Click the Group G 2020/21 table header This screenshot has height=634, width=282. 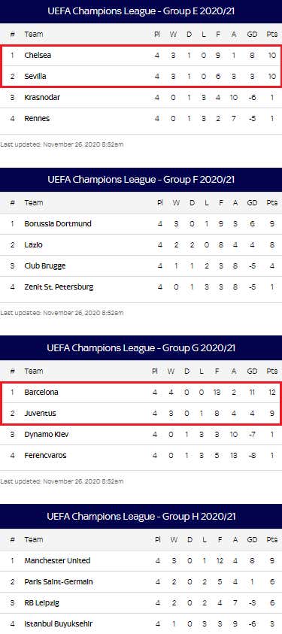(141, 347)
